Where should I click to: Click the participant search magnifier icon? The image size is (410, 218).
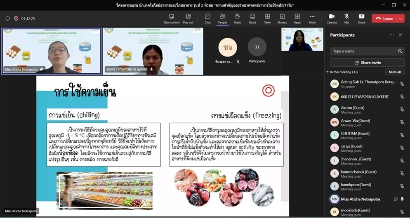(400, 51)
